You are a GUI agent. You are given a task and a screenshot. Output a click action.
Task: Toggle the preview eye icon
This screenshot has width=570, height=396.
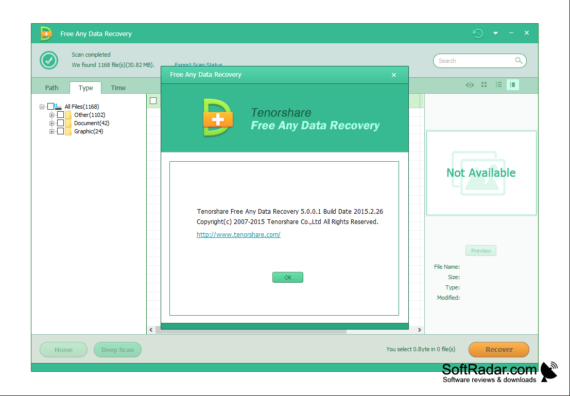coord(470,85)
